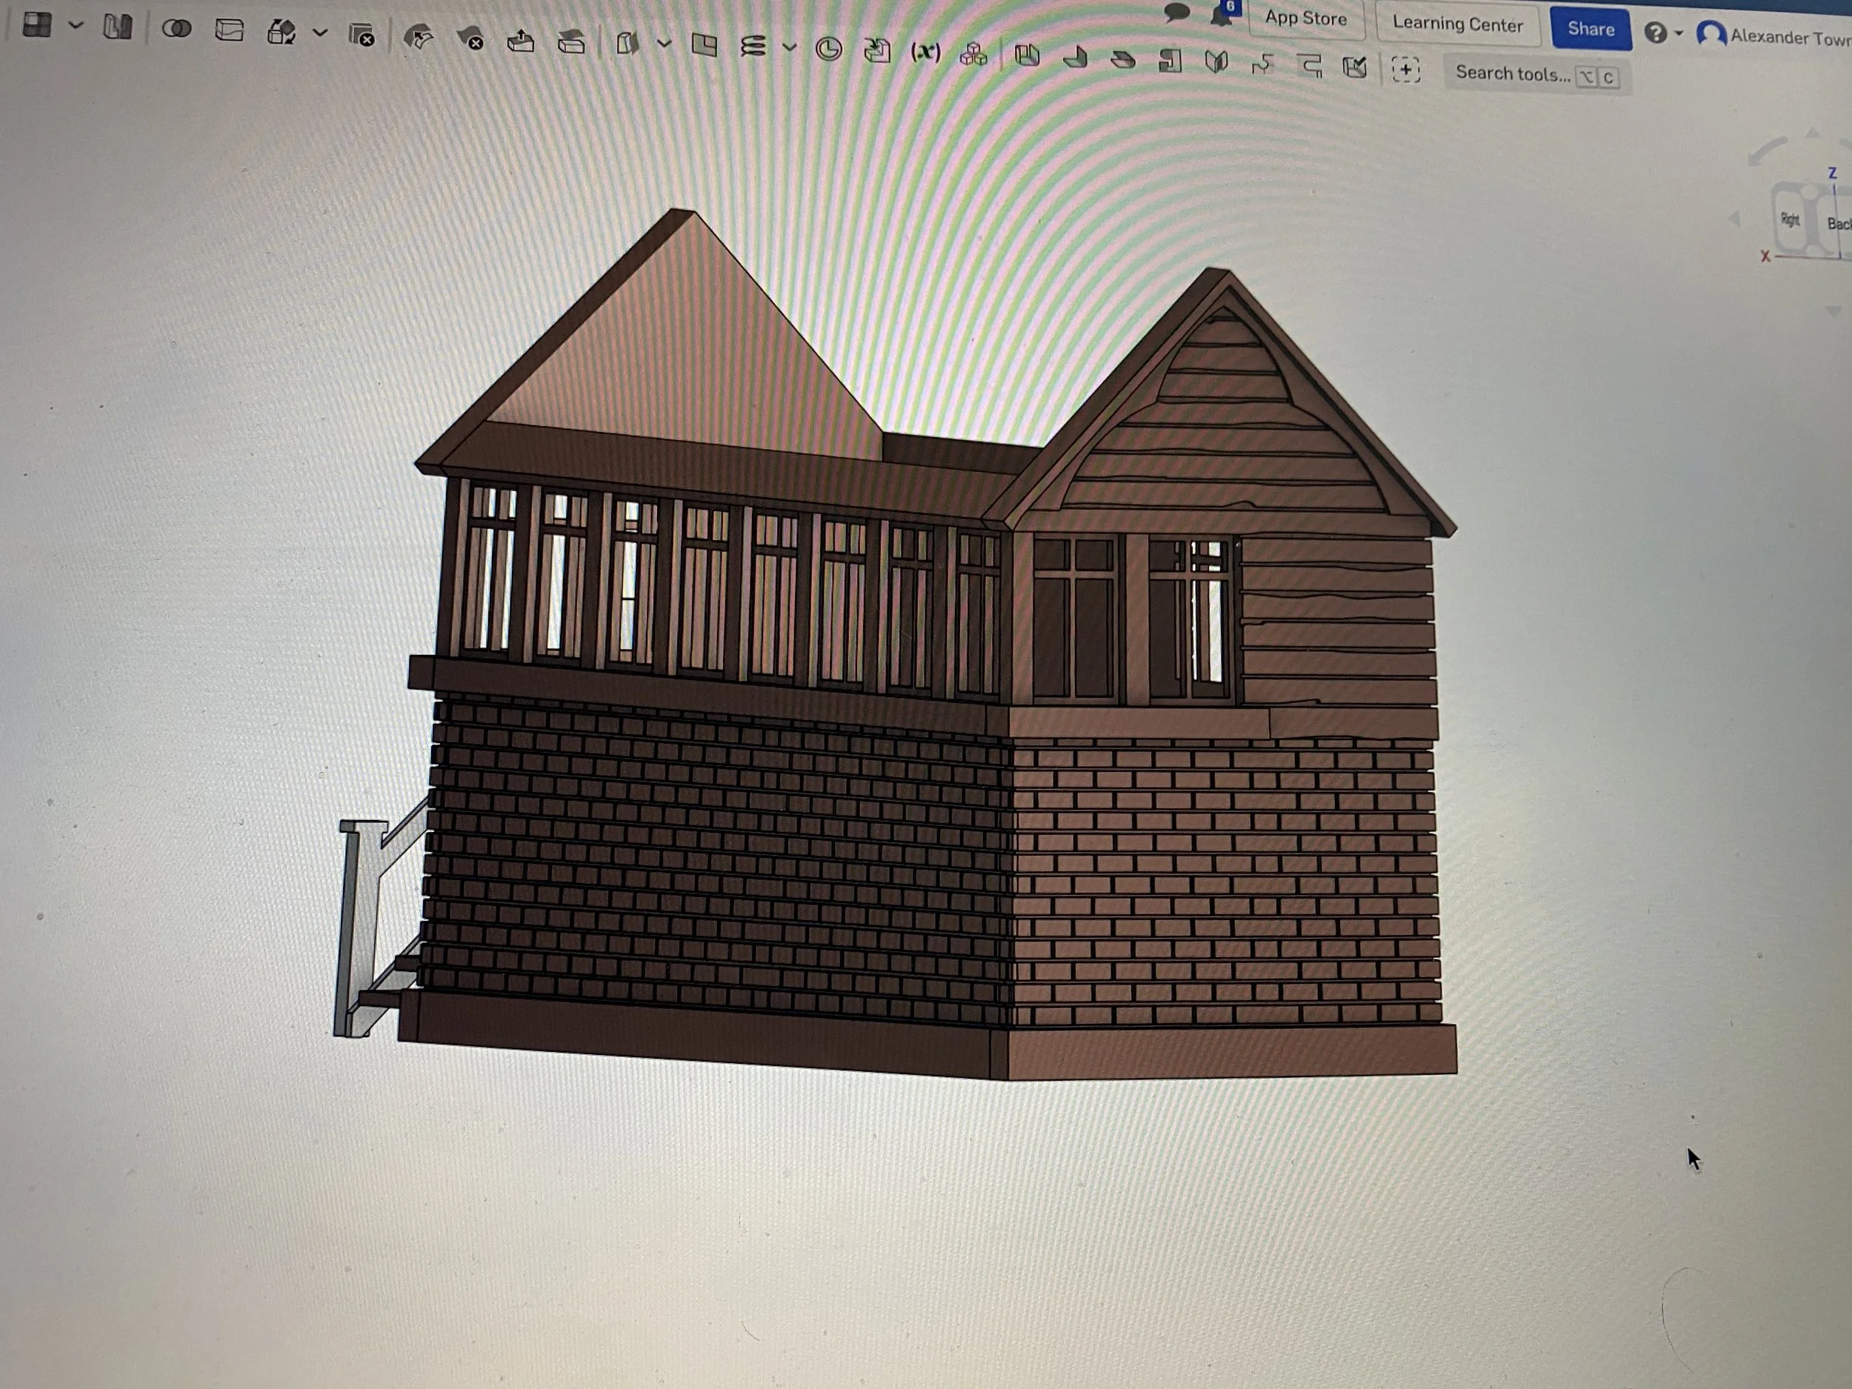1852x1389 pixels.
Task: Click the twin-profile icon beside pattern dropdown
Action: (118, 27)
